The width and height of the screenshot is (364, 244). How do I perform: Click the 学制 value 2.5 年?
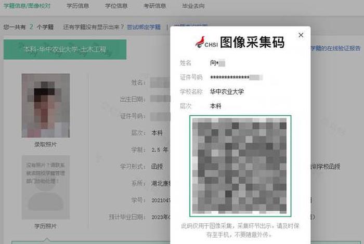(x=160, y=150)
